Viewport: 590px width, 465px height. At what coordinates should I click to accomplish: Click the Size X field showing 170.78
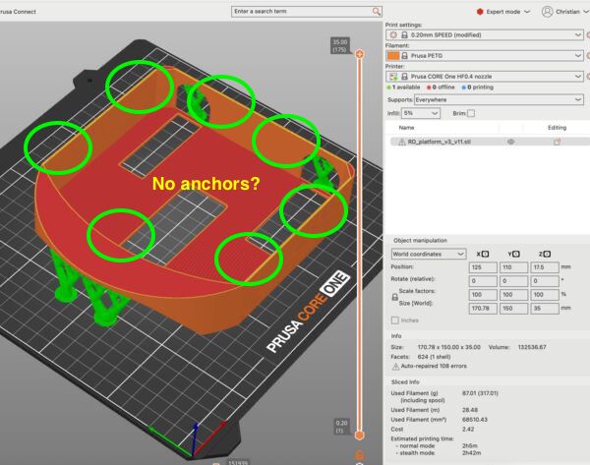pos(483,308)
